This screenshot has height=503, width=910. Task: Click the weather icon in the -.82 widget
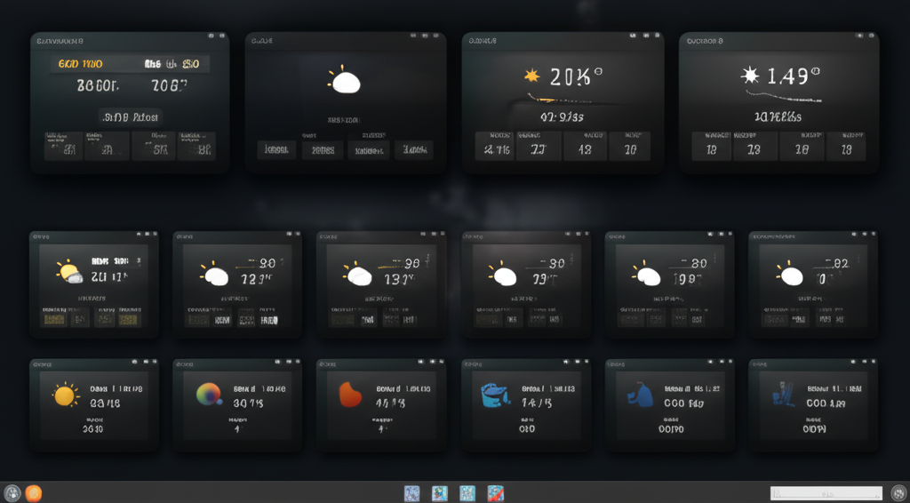point(789,273)
